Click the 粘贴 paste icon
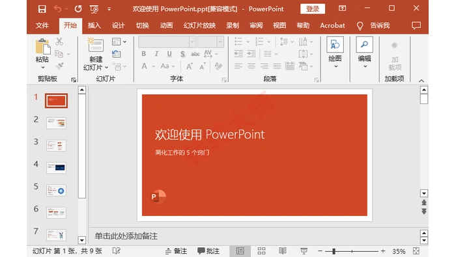The height and width of the screenshot is (257, 456). point(42,46)
